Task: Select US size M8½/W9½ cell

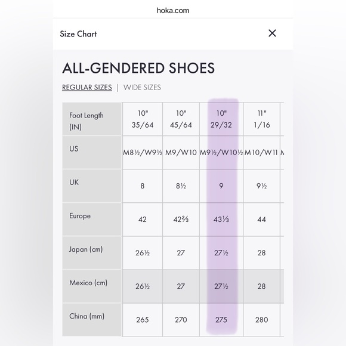Action: [x=143, y=153]
